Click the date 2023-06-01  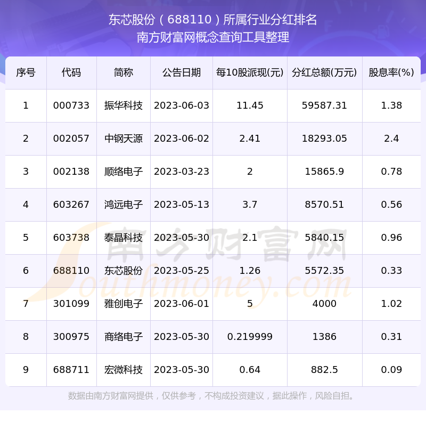(182, 304)
